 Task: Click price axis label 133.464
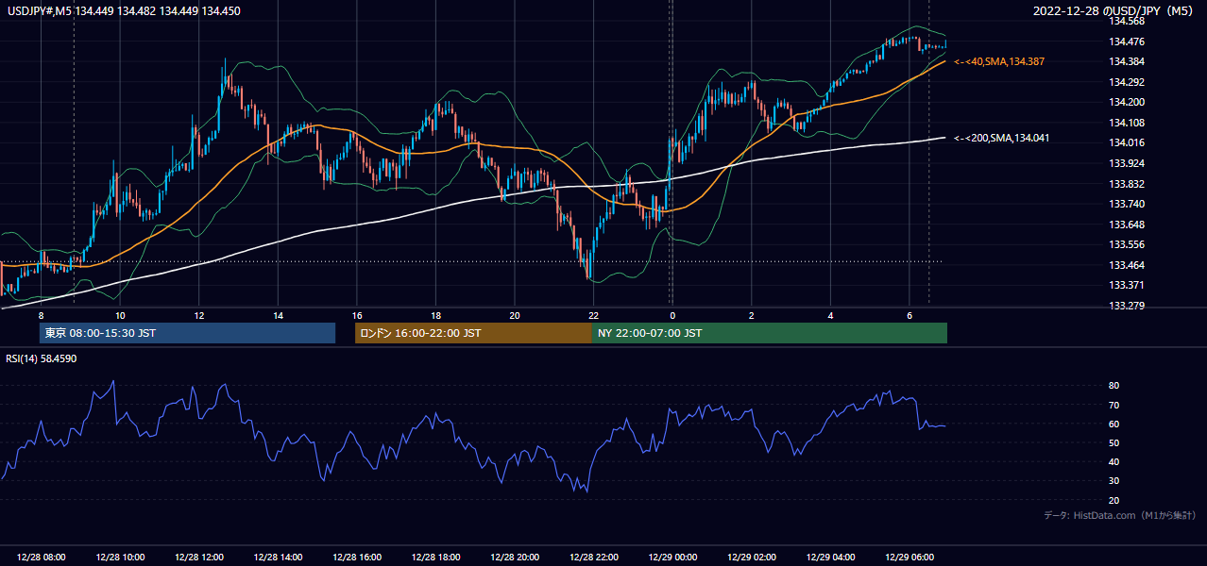coord(1128,265)
